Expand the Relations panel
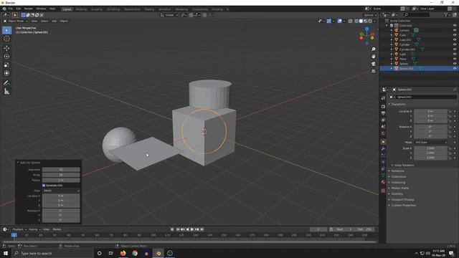The height and width of the screenshot is (258, 459). click(x=397, y=171)
